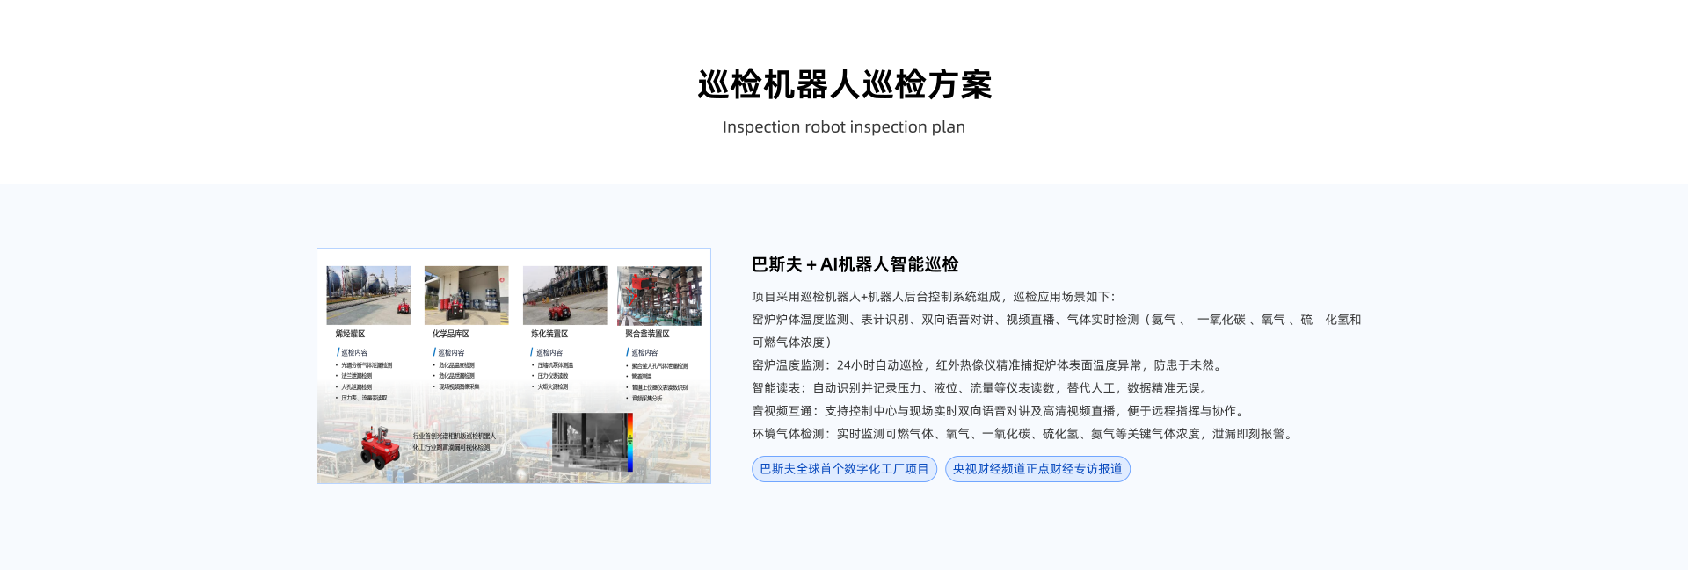1688x570 pixels.
Task: Click the 巴斯夫 + AI机器人智能巡检 heading
Action: coord(855,264)
